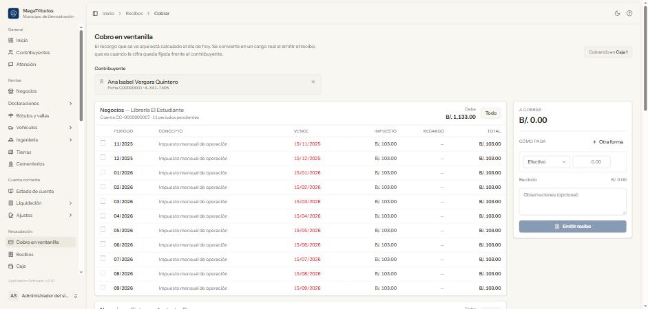Click the Contribuyentes people icon

click(11, 53)
